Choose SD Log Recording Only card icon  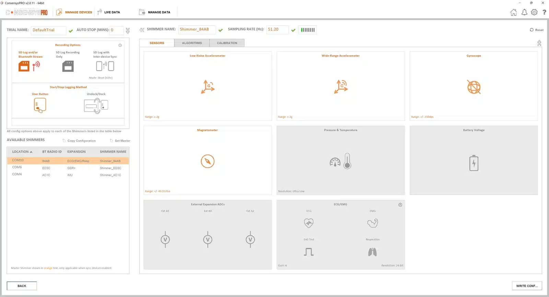(68, 66)
